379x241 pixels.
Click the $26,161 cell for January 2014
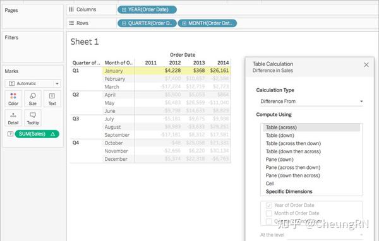pos(219,71)
